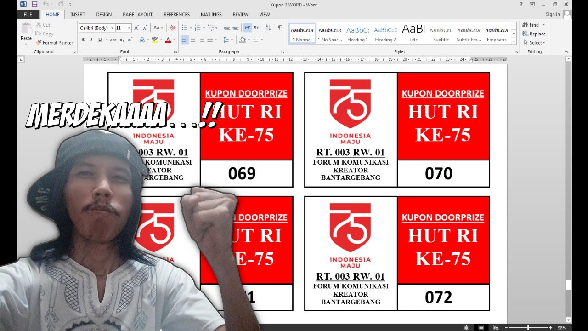Apply red font color

click(168, 40)
